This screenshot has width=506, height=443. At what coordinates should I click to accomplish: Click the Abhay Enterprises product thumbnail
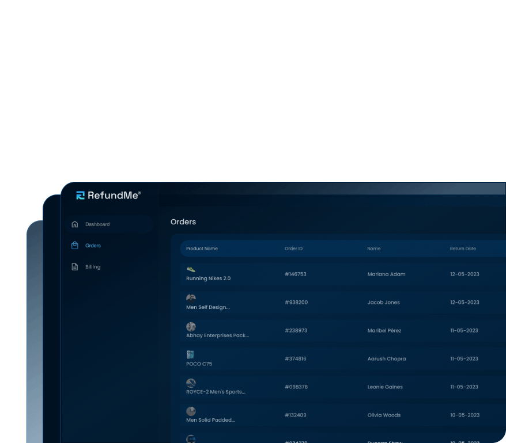tap(191, 326)
